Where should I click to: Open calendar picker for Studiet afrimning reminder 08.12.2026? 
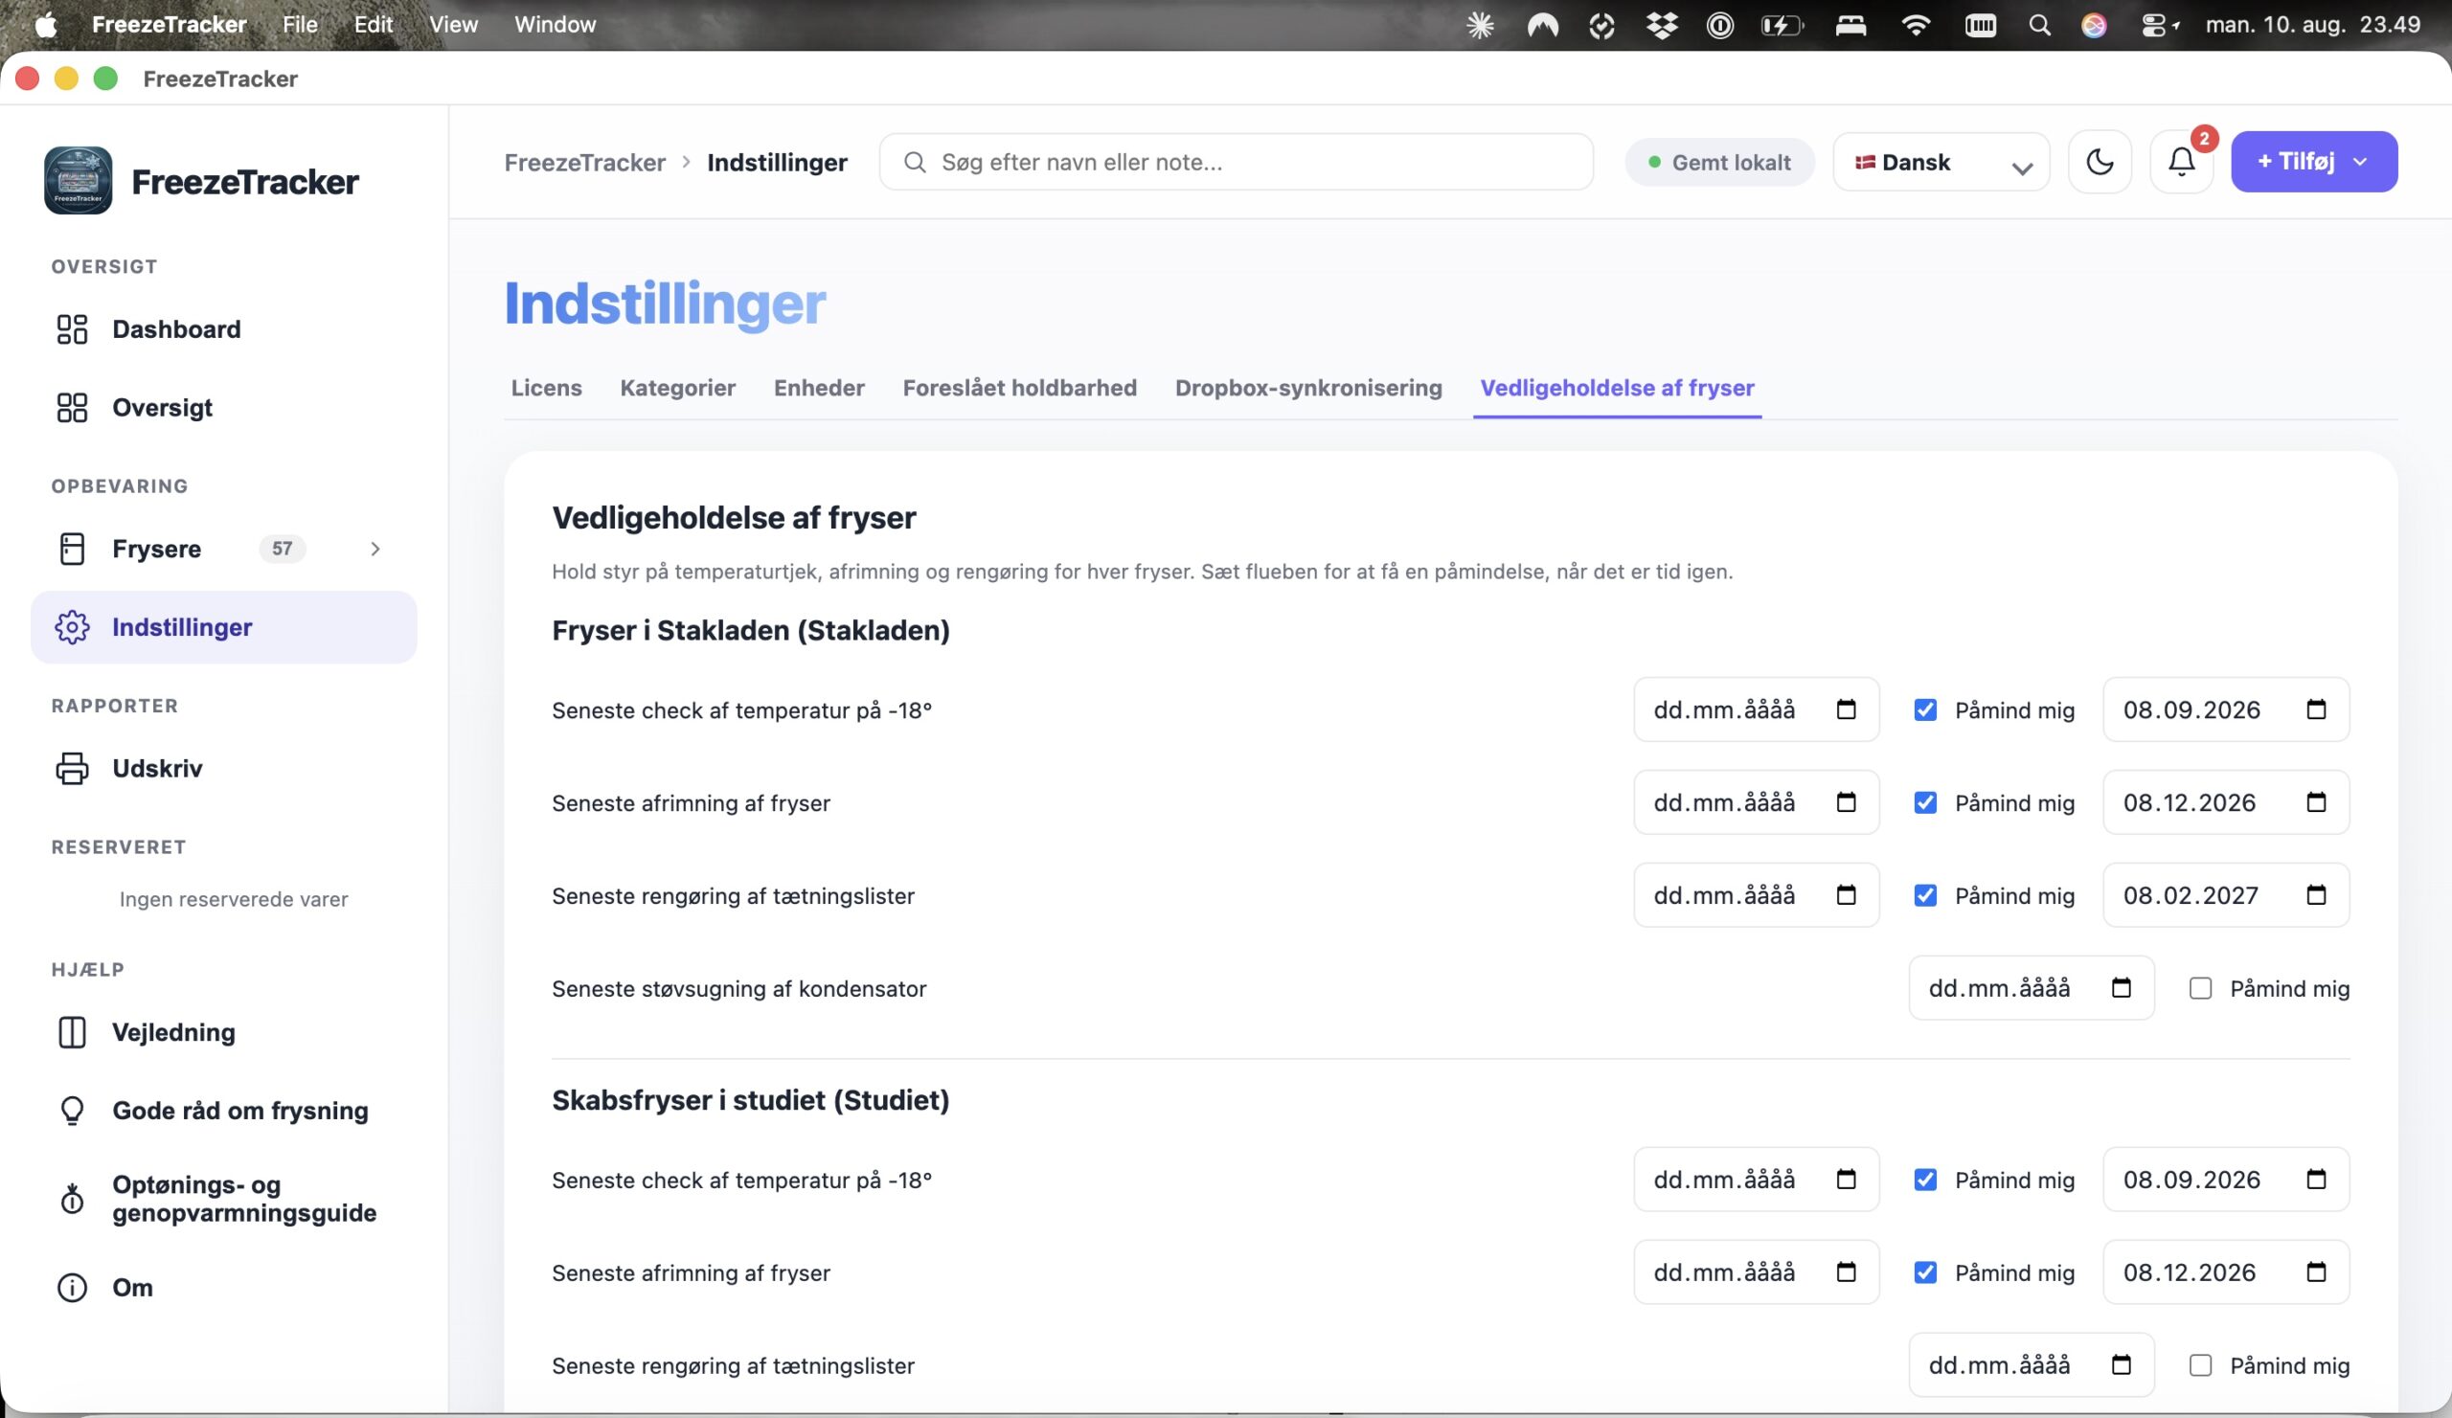point(2316,1272)
